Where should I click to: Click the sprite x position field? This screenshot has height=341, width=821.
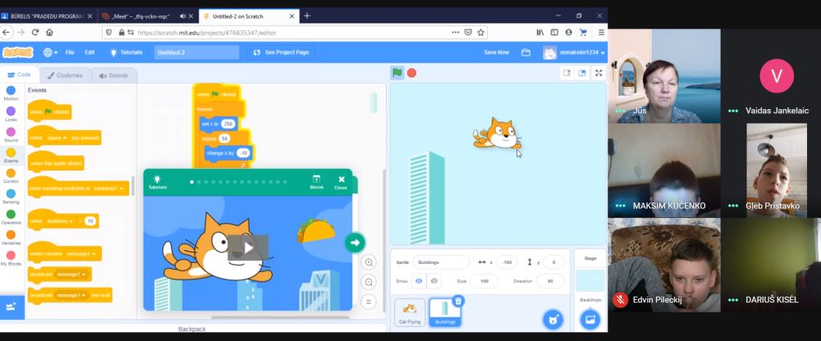[x=507, y=262]
